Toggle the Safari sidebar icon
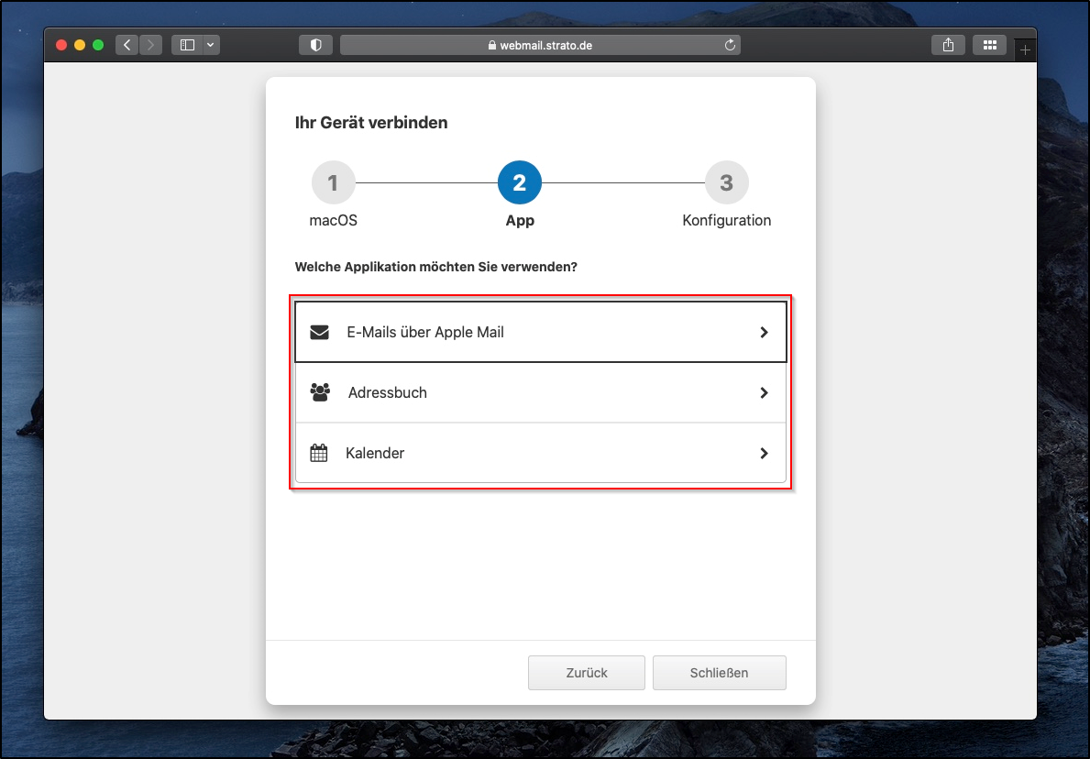The height and width of the screenshot is (759, 1090). pyautogui.click(x=187, y=45)
